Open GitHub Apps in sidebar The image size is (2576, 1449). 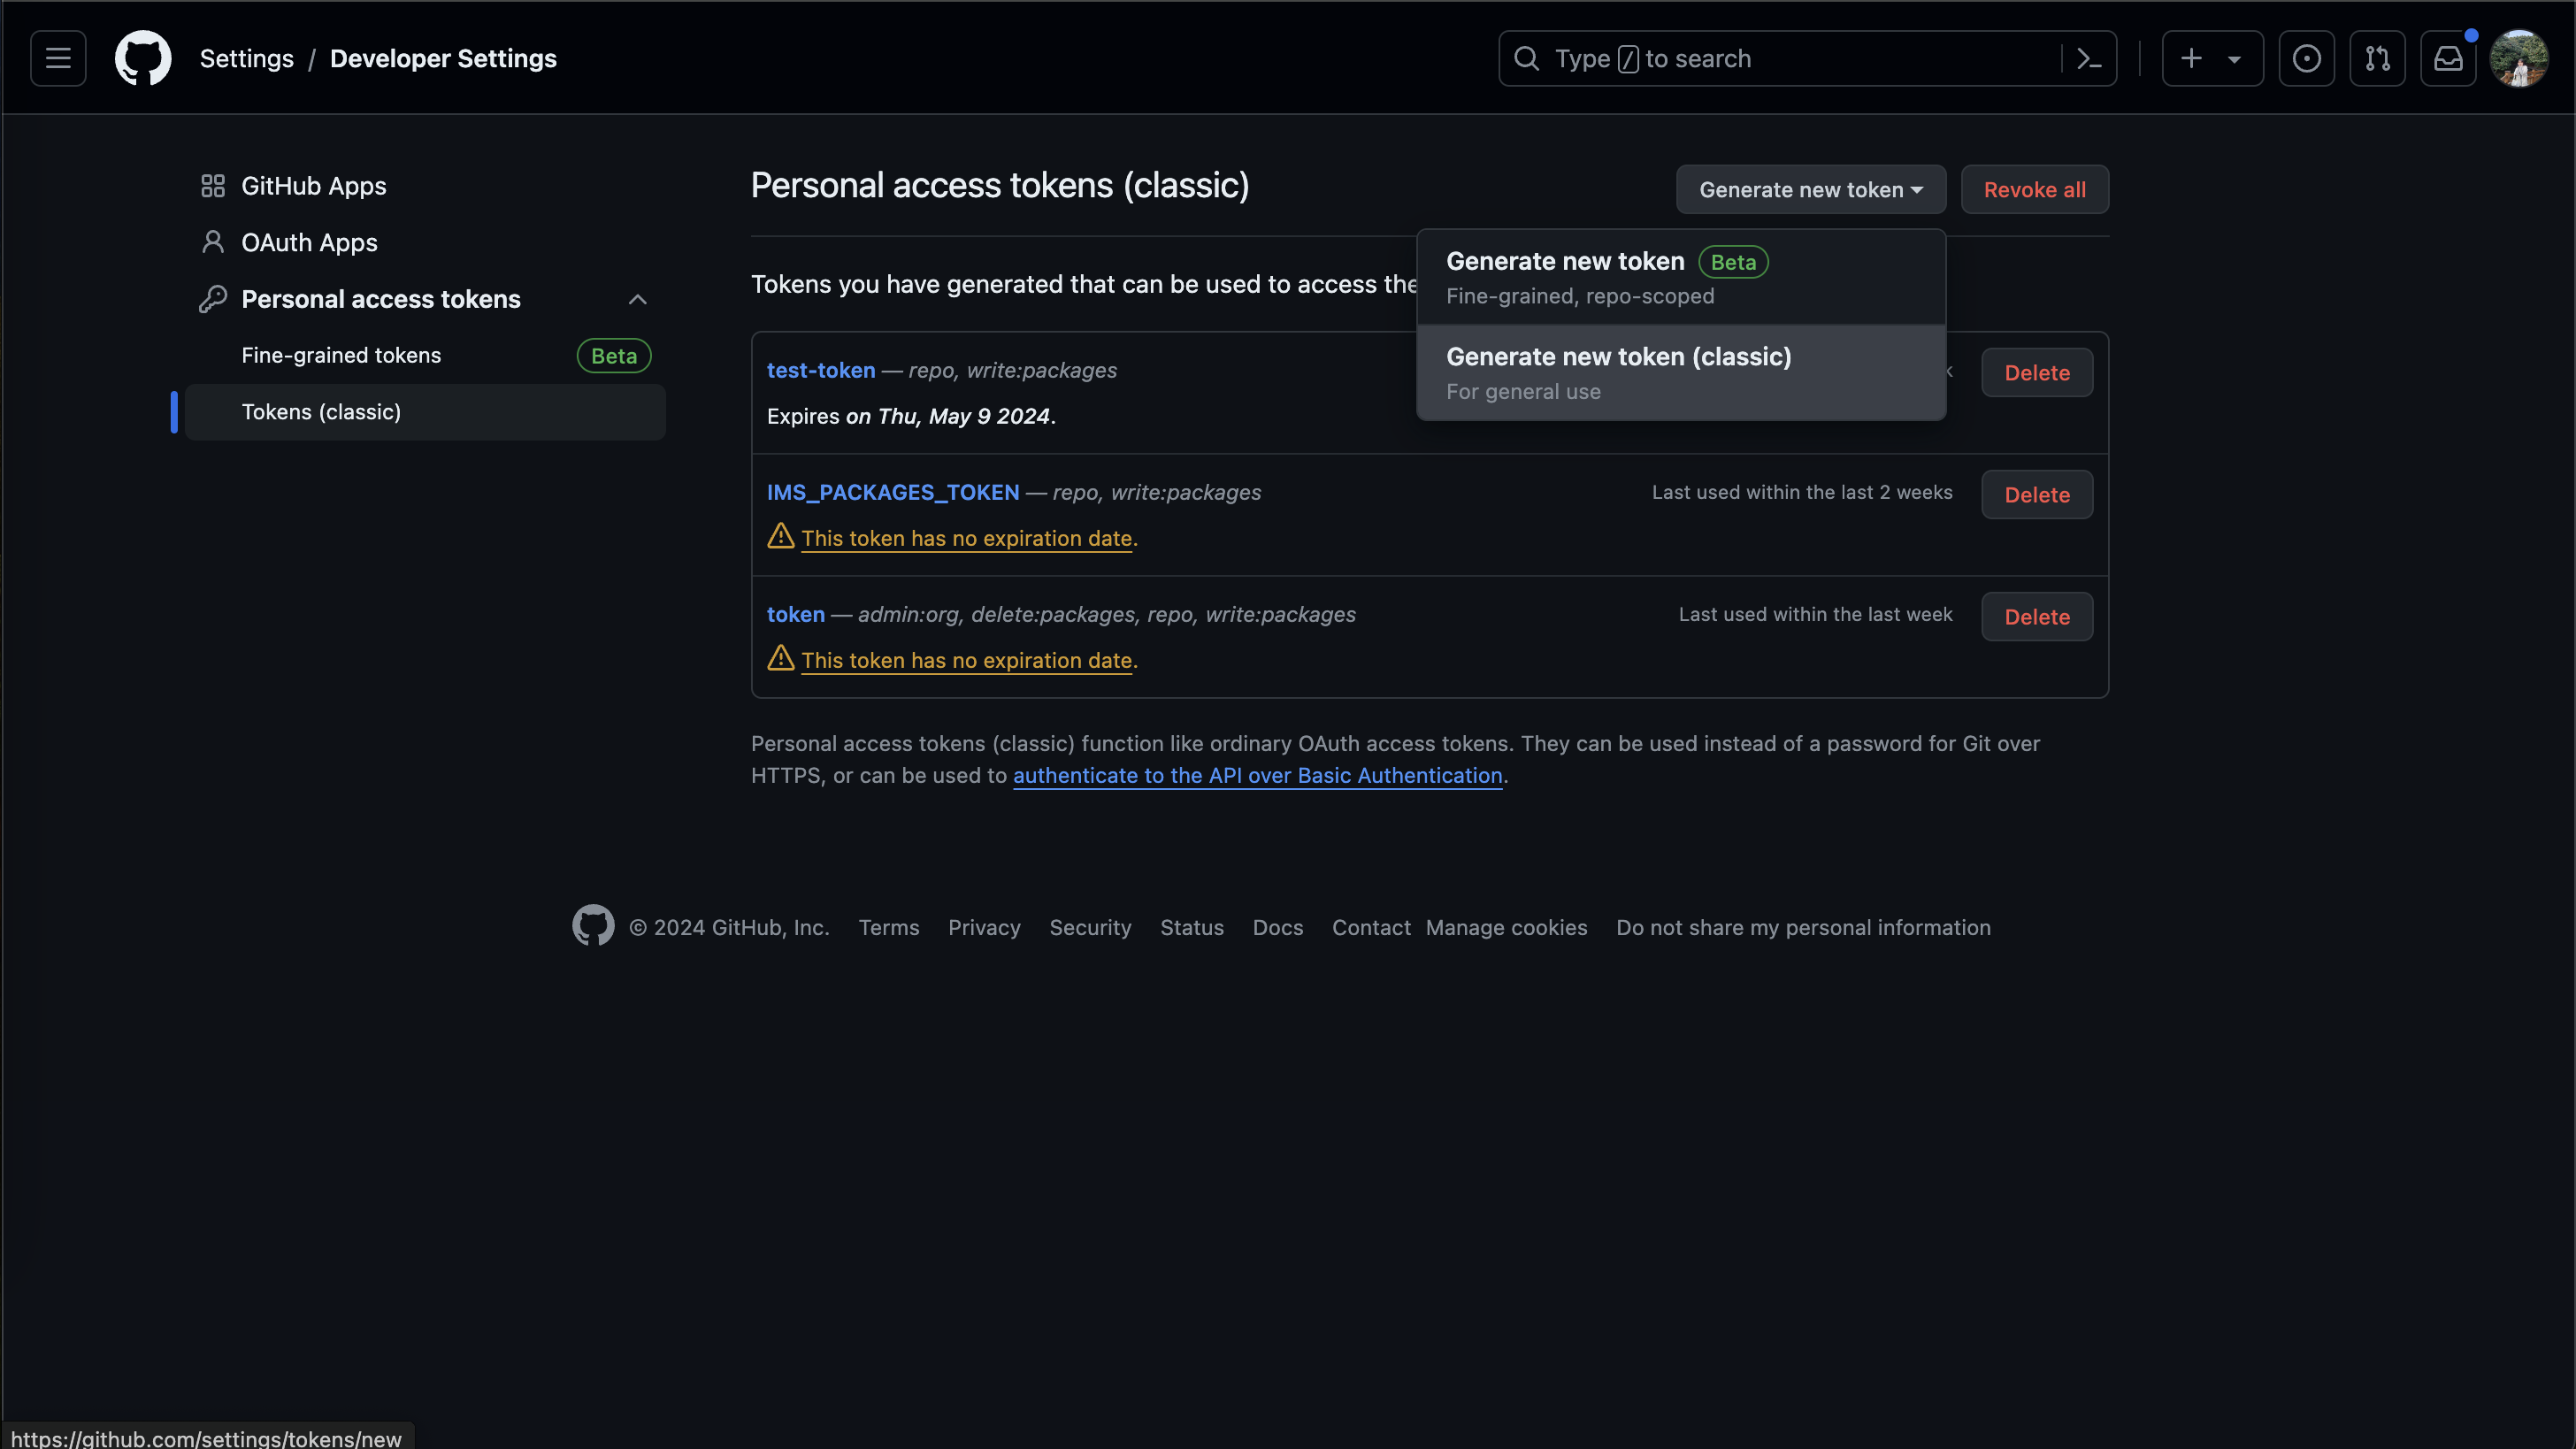[313, 186]
